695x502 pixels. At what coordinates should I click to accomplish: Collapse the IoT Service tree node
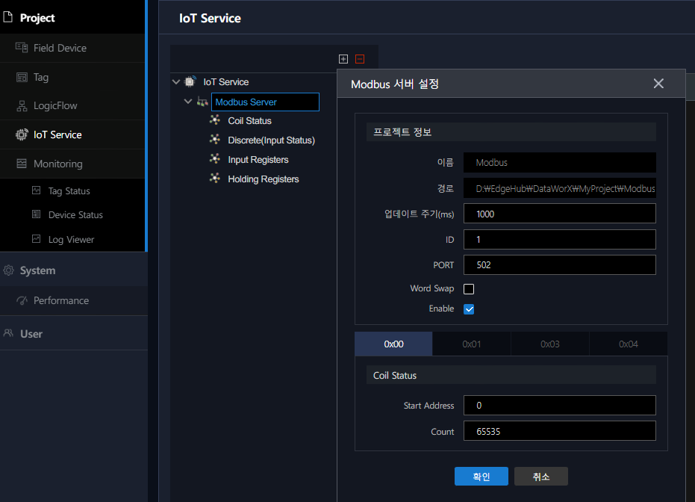coord(175,81)
